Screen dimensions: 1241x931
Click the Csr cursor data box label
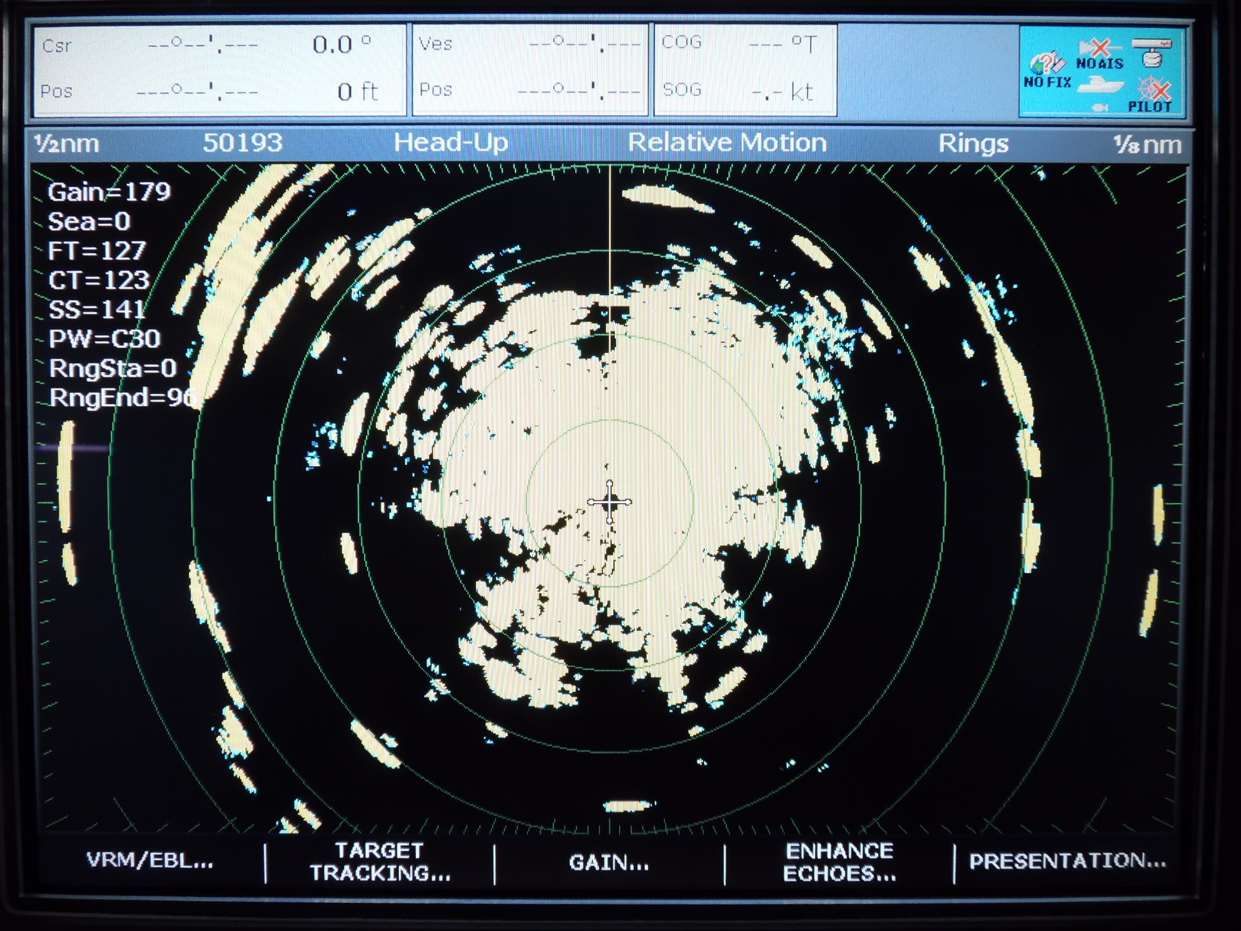point(56,46)
